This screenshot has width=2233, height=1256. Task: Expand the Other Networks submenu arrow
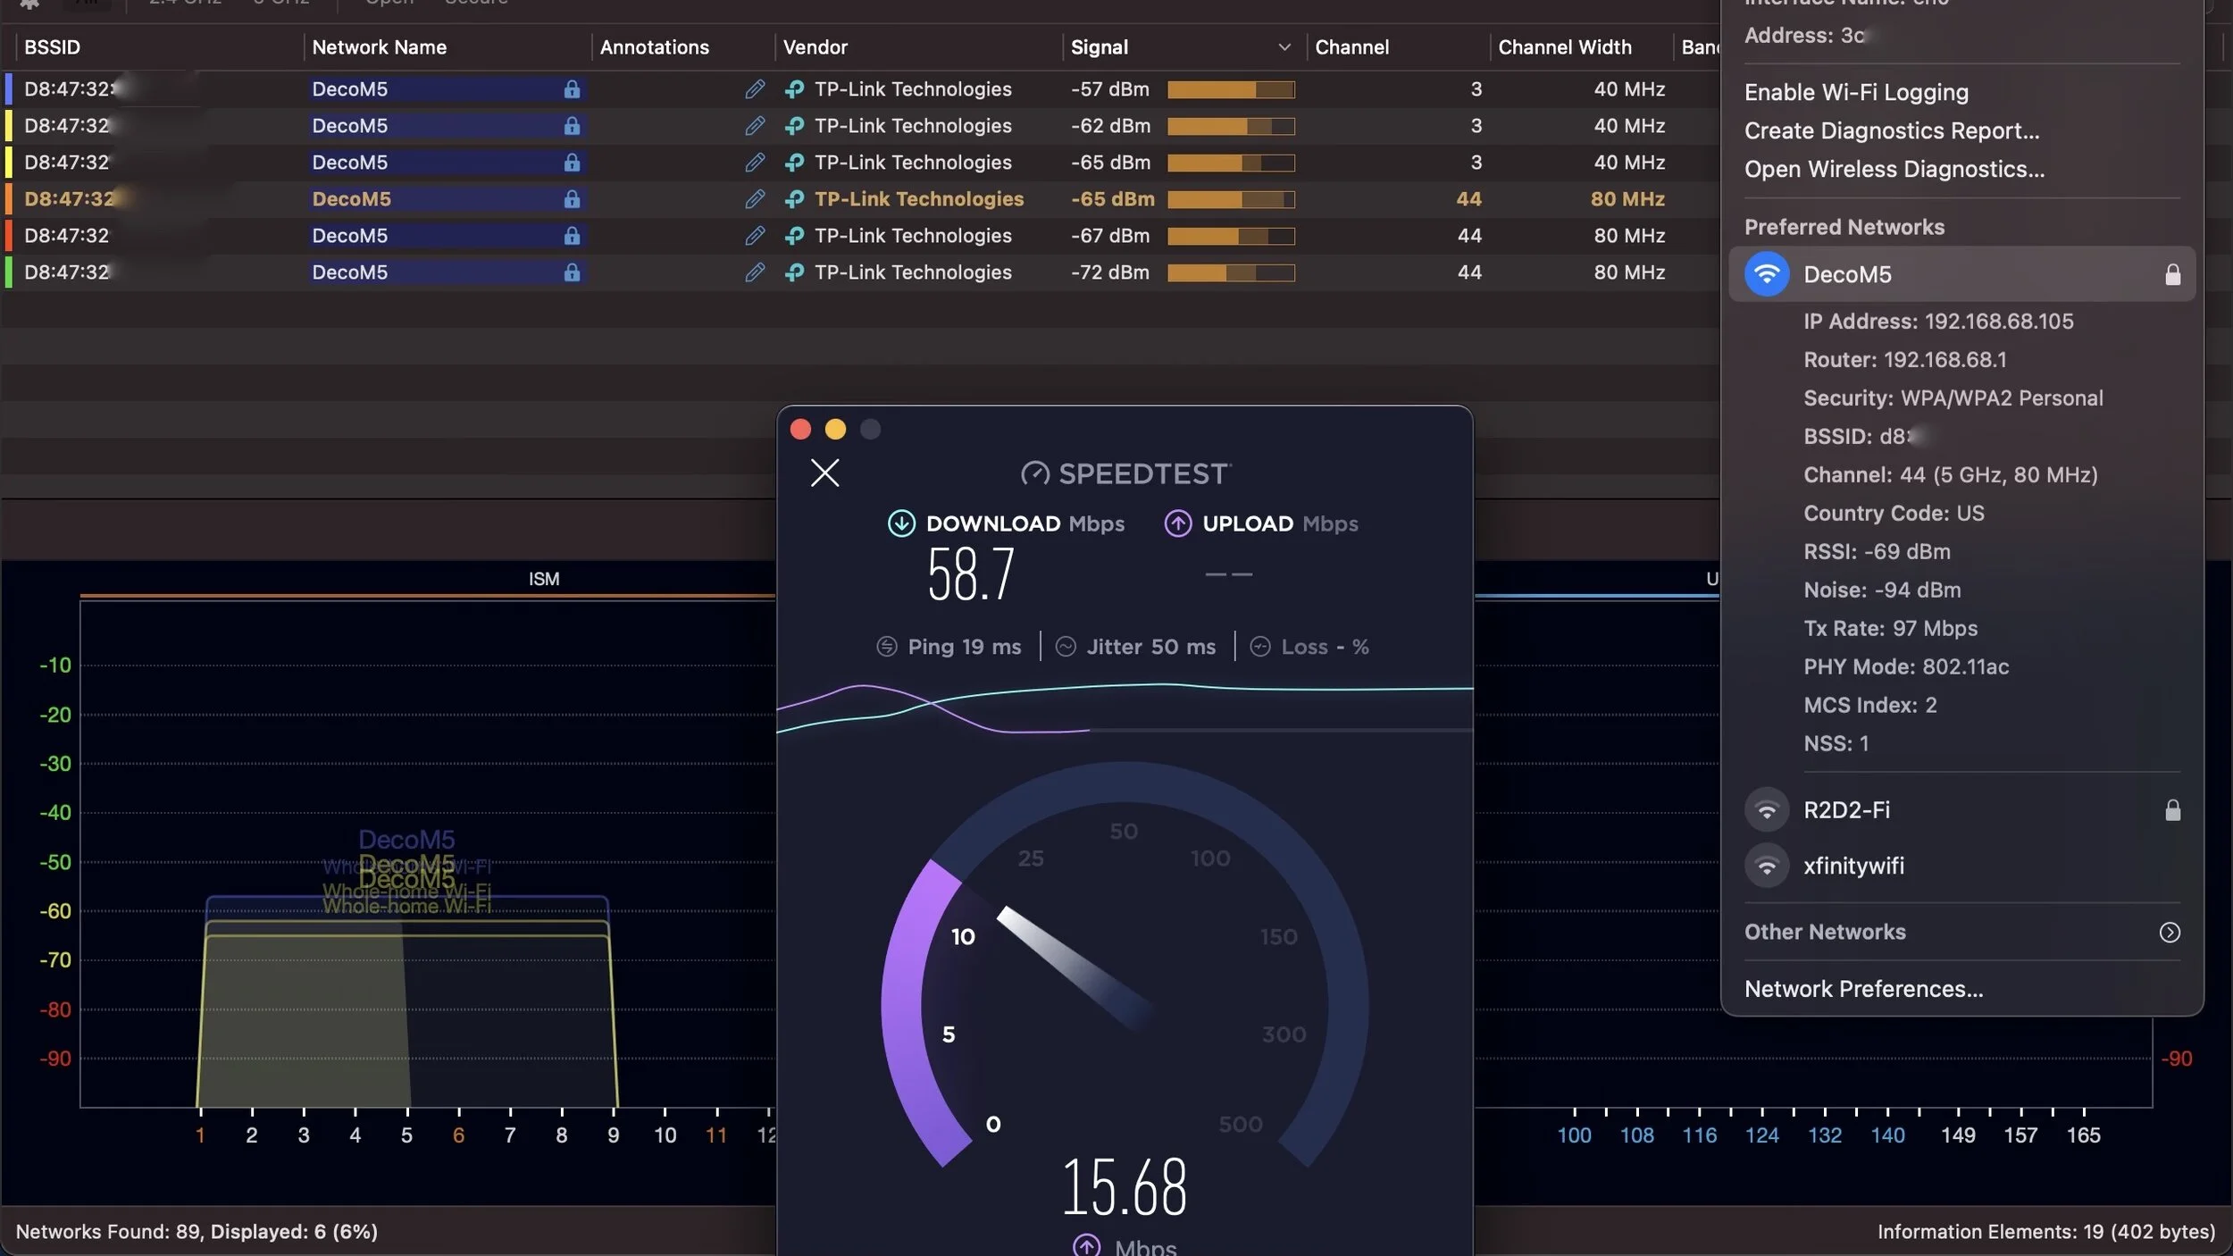(2169, 933)
